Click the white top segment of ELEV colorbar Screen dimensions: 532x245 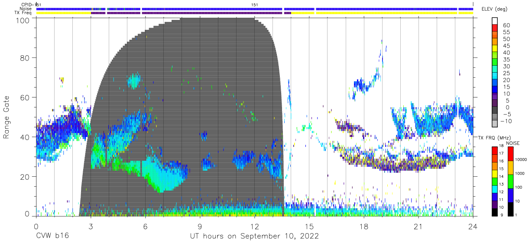[495, 21]
